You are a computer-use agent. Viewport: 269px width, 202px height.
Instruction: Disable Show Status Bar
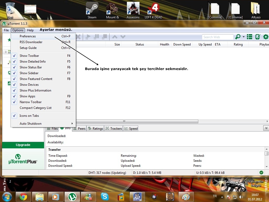pyautogui.click(x=43, y=67)
